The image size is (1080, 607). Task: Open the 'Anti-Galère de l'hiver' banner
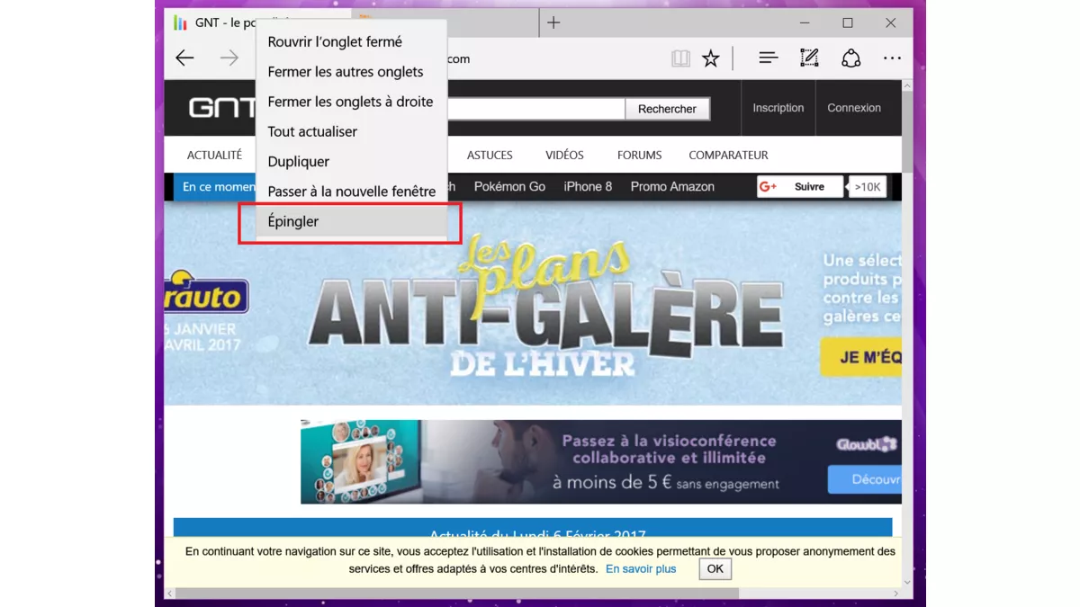click(533, 303)
